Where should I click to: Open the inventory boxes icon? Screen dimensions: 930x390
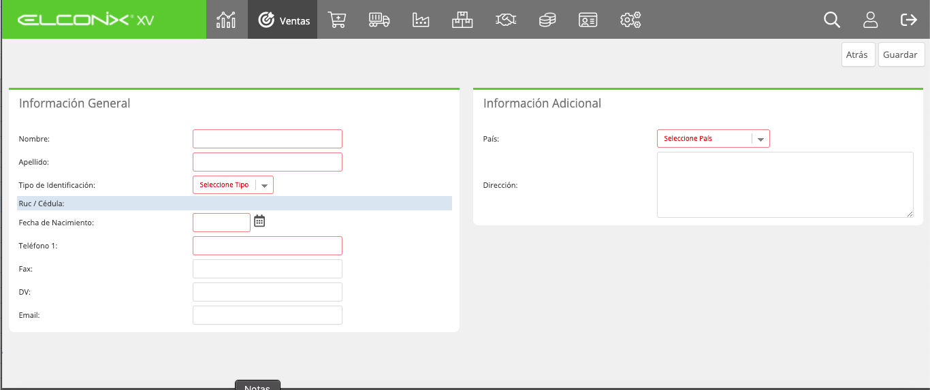(x=462, y=20)
